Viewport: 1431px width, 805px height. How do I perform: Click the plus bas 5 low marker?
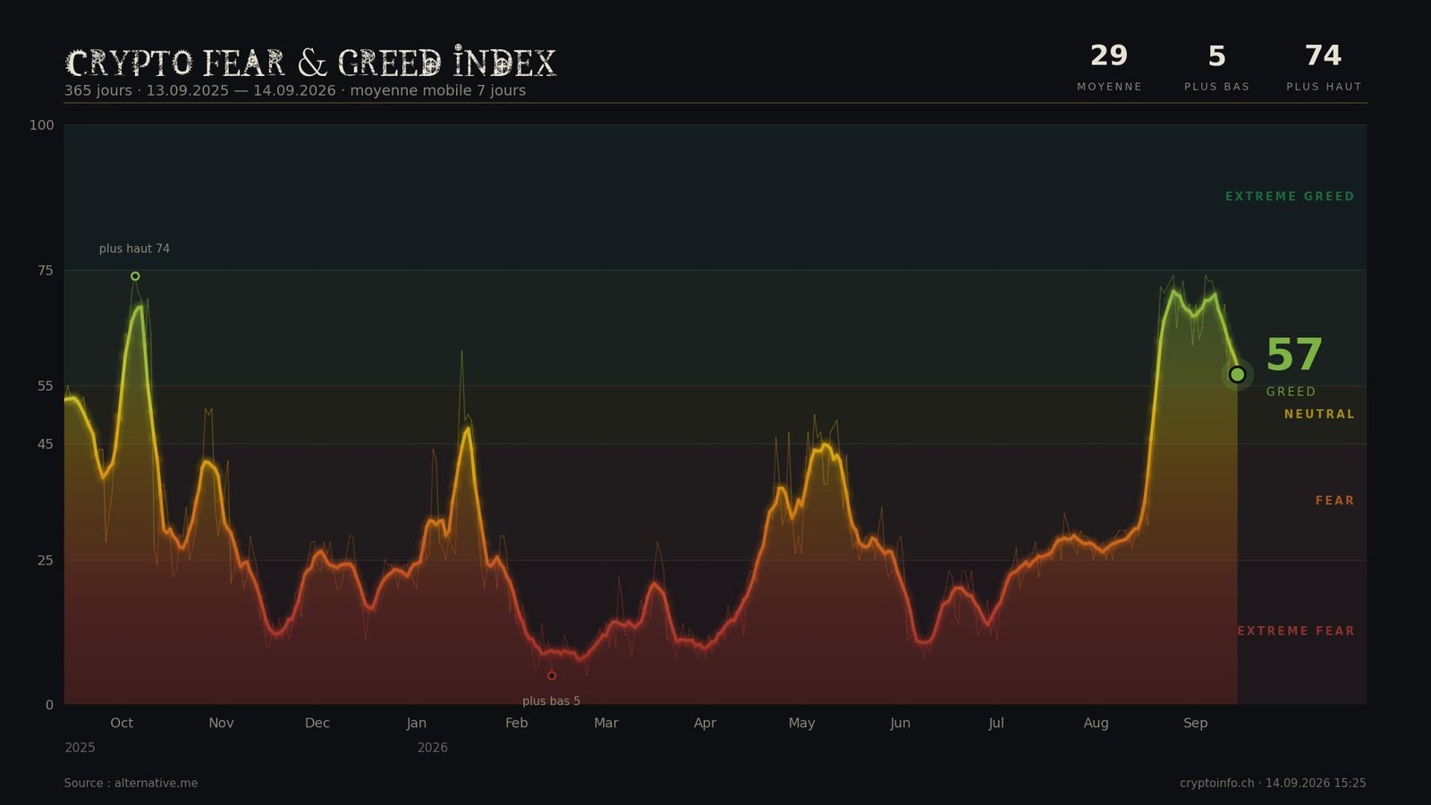[x=551, y=676]
